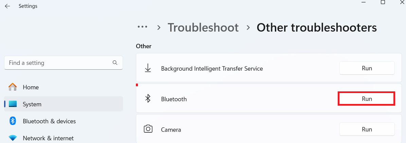Viewport: 406px width, 143px height.
Task: Click the Network & internet Wi-Fi icon
Action: (13, 138)
